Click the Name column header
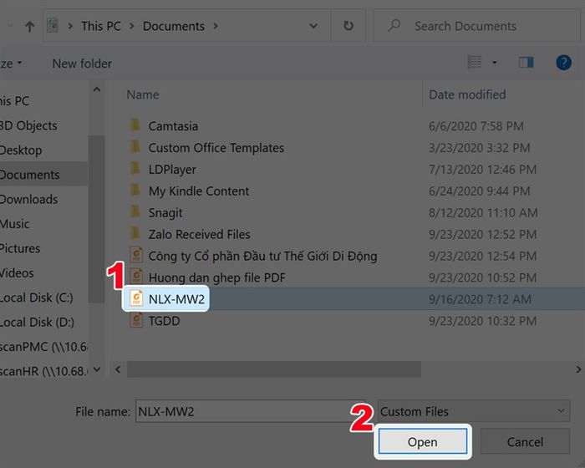Viewport: 585px width, 468px height. [143, 94]
